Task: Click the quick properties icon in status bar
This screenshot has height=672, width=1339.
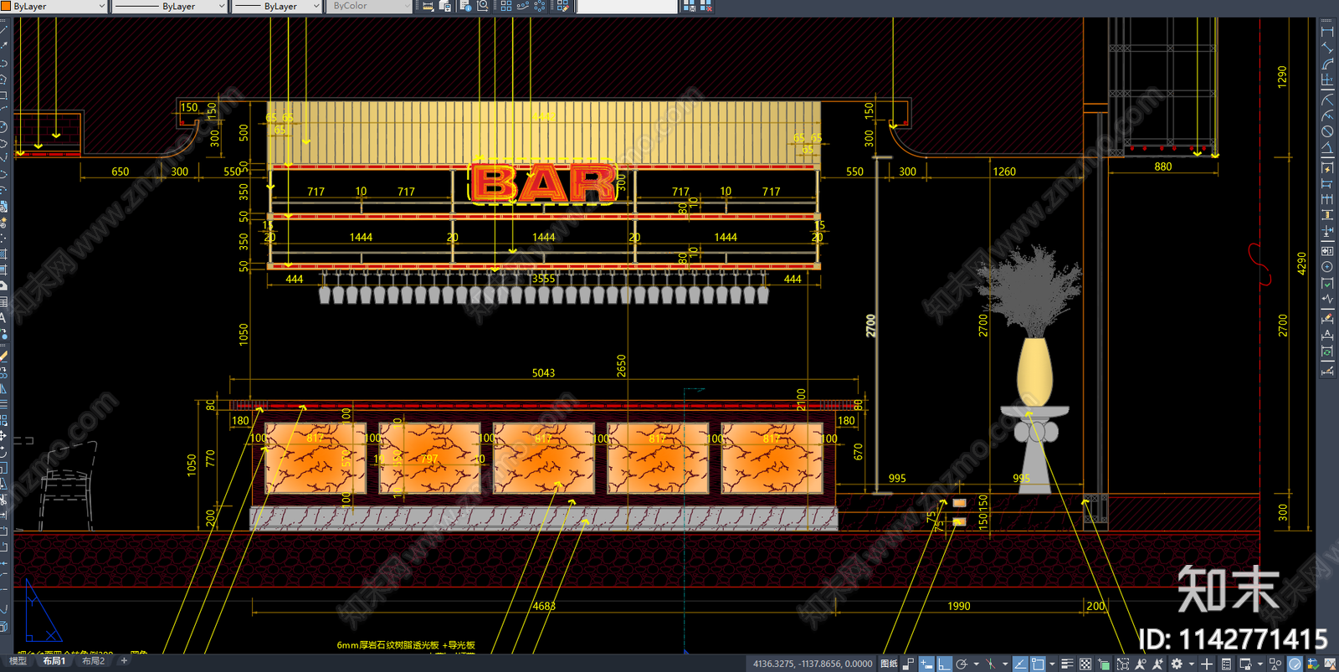Action: click(x=1226, y=664)
